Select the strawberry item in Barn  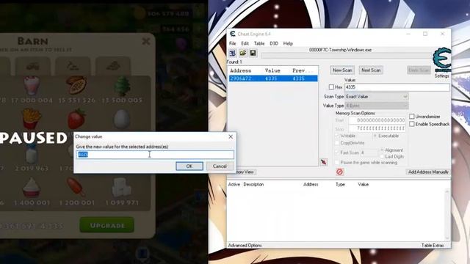[76, 119]
